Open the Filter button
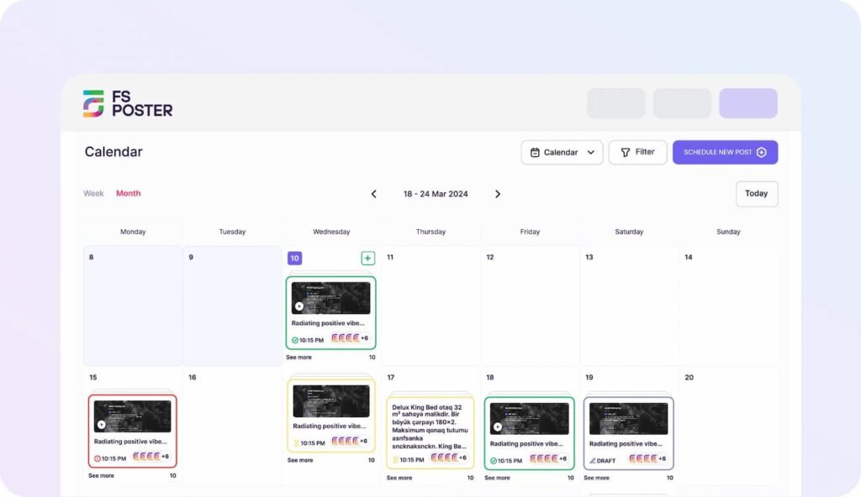The image size is (861, 497). pos(637,152)
